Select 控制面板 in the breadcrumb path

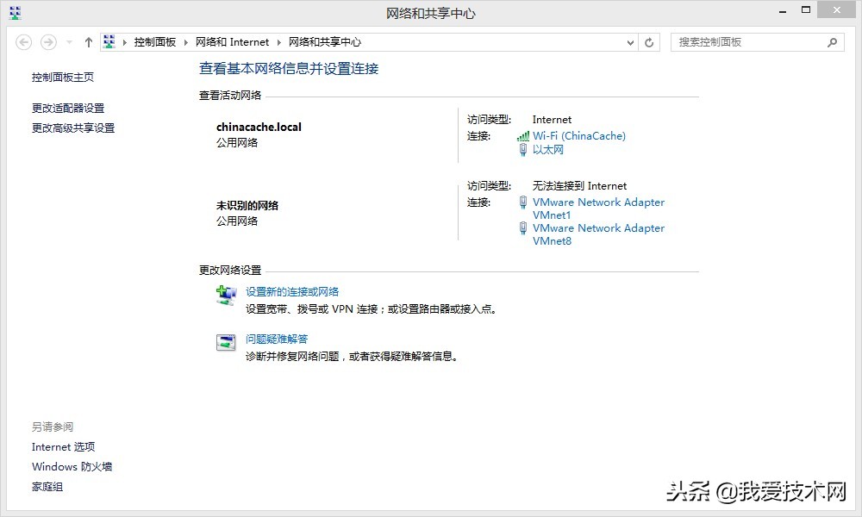(x=156, y=40)
